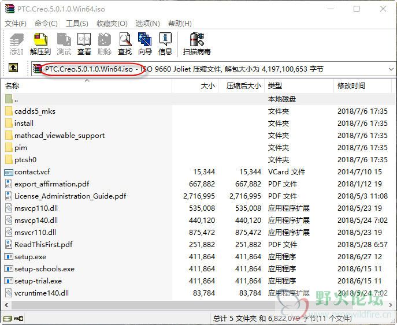Sort by 类型 column header
This screenshot has height=325, width=397.
pyautogui.click(x=299, y=86)
